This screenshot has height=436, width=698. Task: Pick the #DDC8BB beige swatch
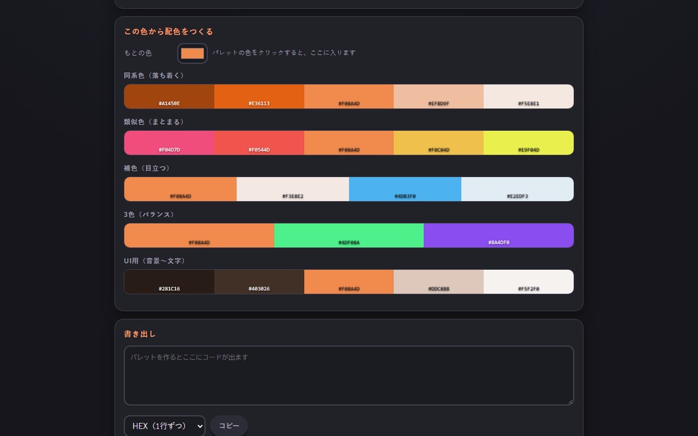coord(439,281)
